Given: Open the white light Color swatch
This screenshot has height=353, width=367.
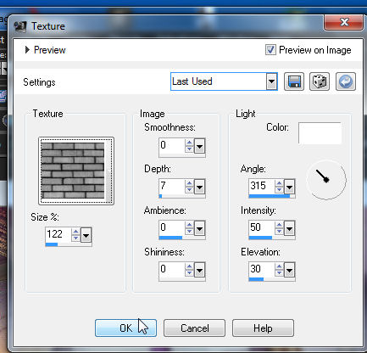Looking at the screenshot, I should pyautogui.click(x=320, y=133).
